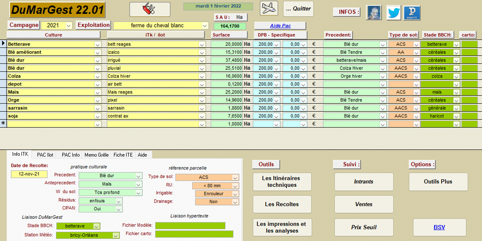The height and width of the screenshot is (241, 482).
Task: Click the Fichier Modèle green field
Action: click(190, 225)
